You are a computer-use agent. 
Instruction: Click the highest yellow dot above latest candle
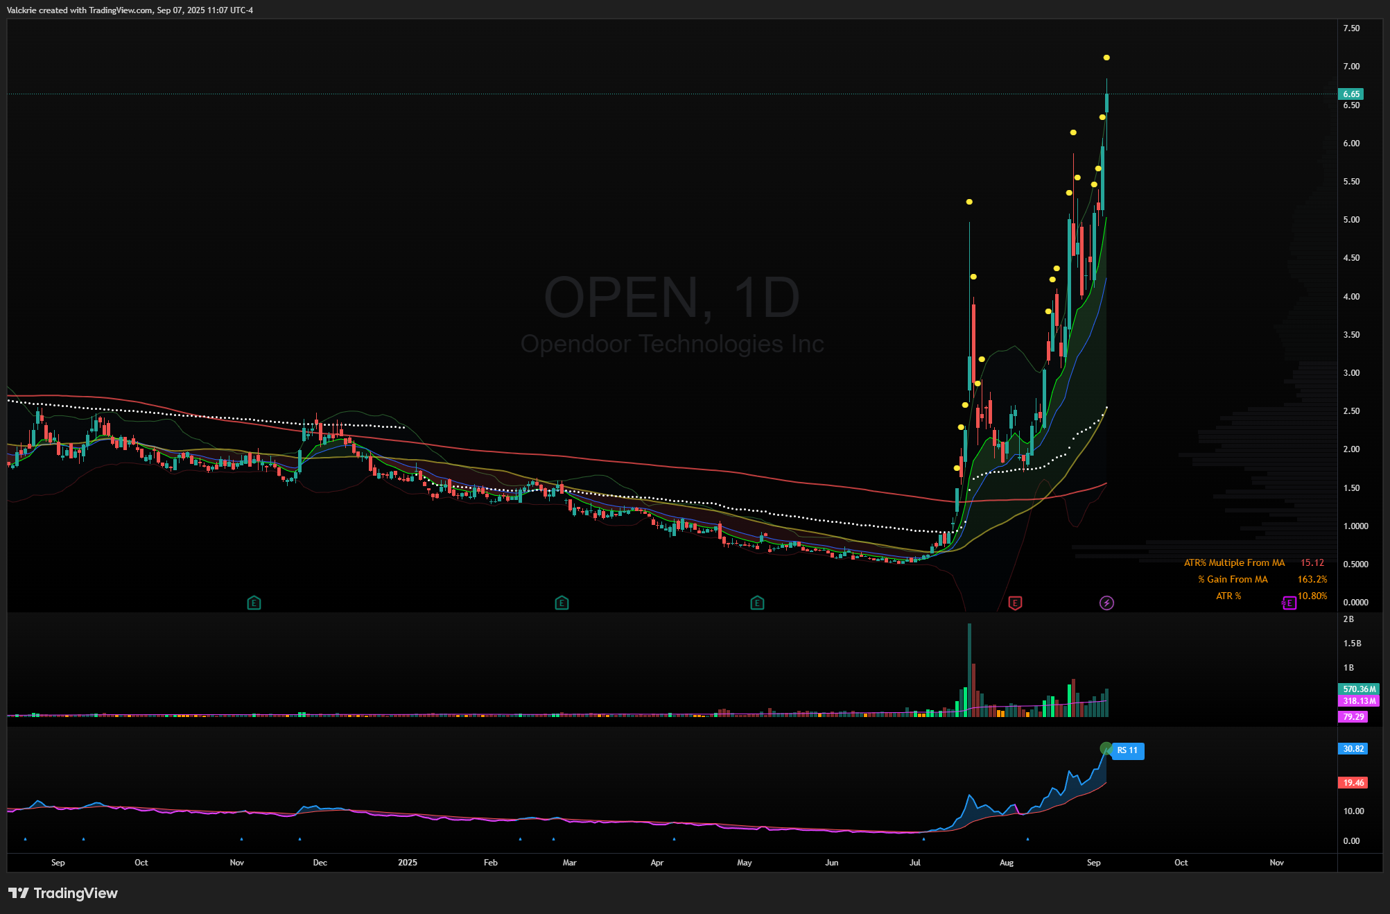click(1106, 58)
